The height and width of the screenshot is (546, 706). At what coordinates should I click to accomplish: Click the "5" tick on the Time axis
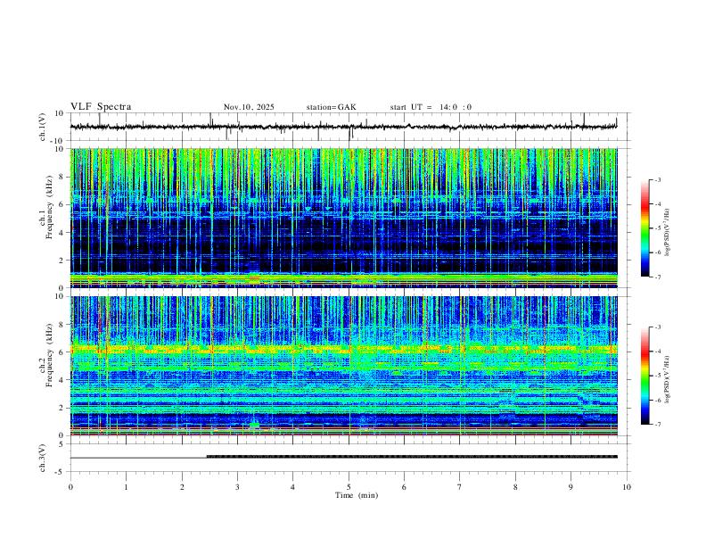point(349,487)
